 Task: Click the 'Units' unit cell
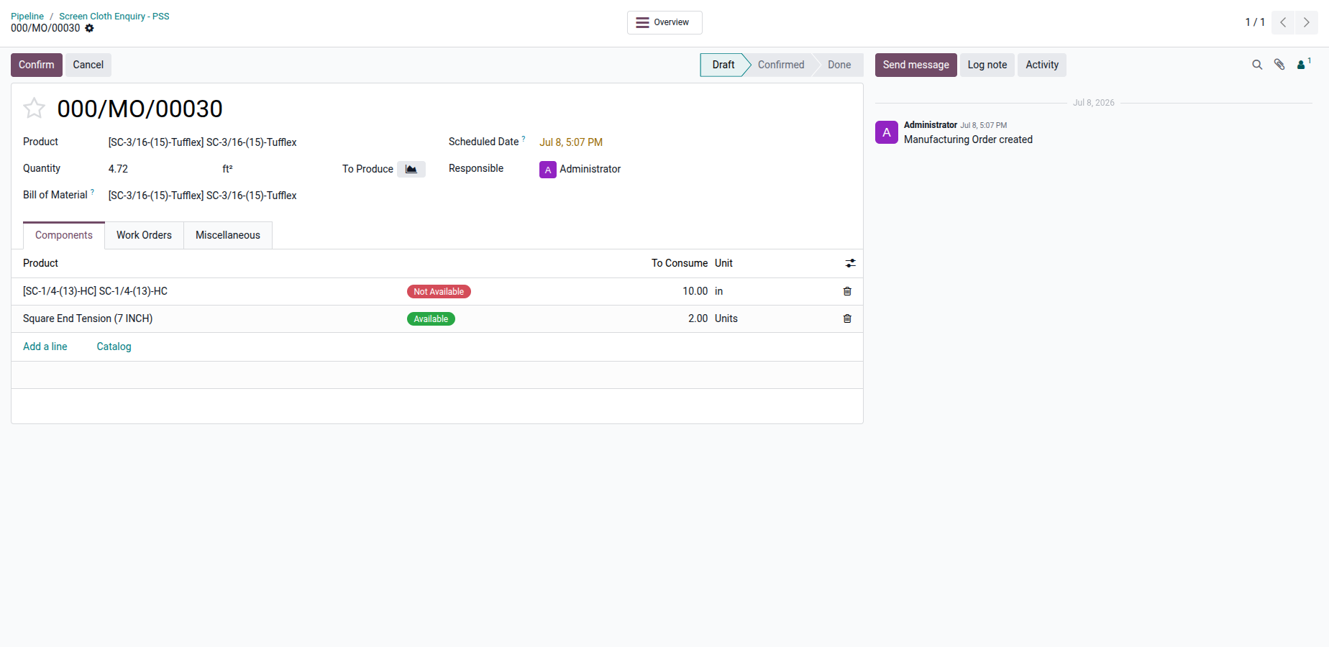726,318
